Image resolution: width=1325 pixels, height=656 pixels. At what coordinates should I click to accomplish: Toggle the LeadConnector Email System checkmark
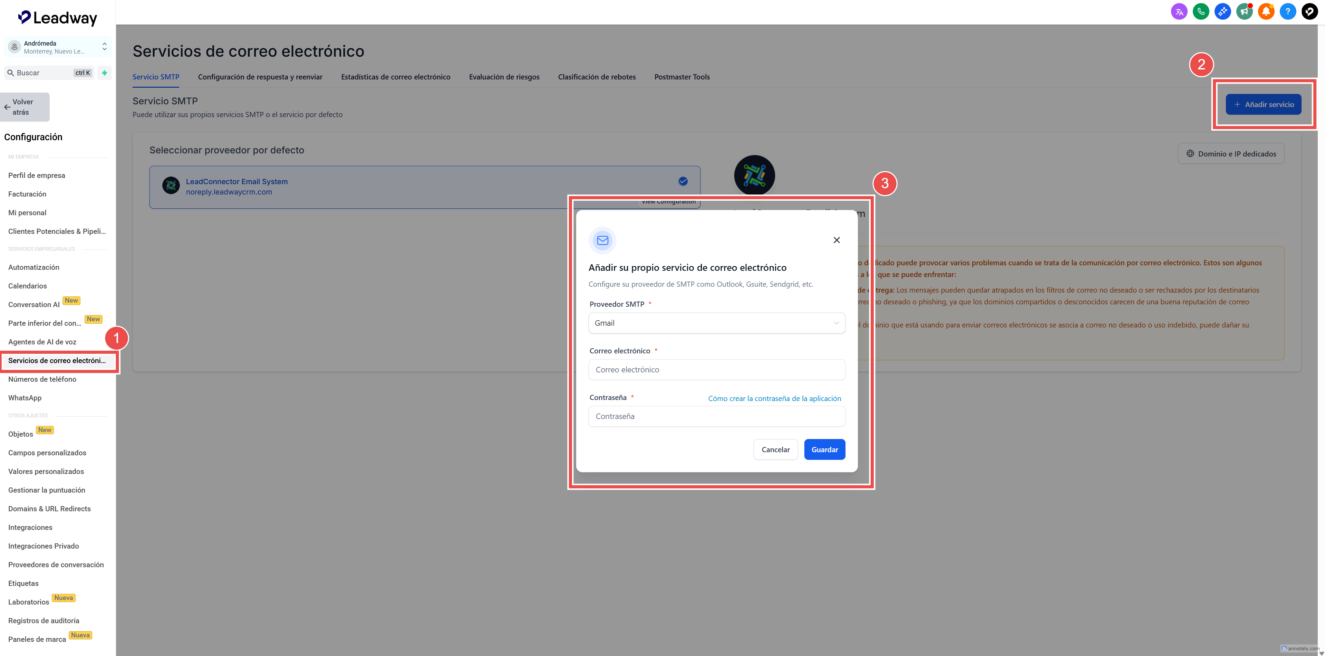click(x=683, y=181)
